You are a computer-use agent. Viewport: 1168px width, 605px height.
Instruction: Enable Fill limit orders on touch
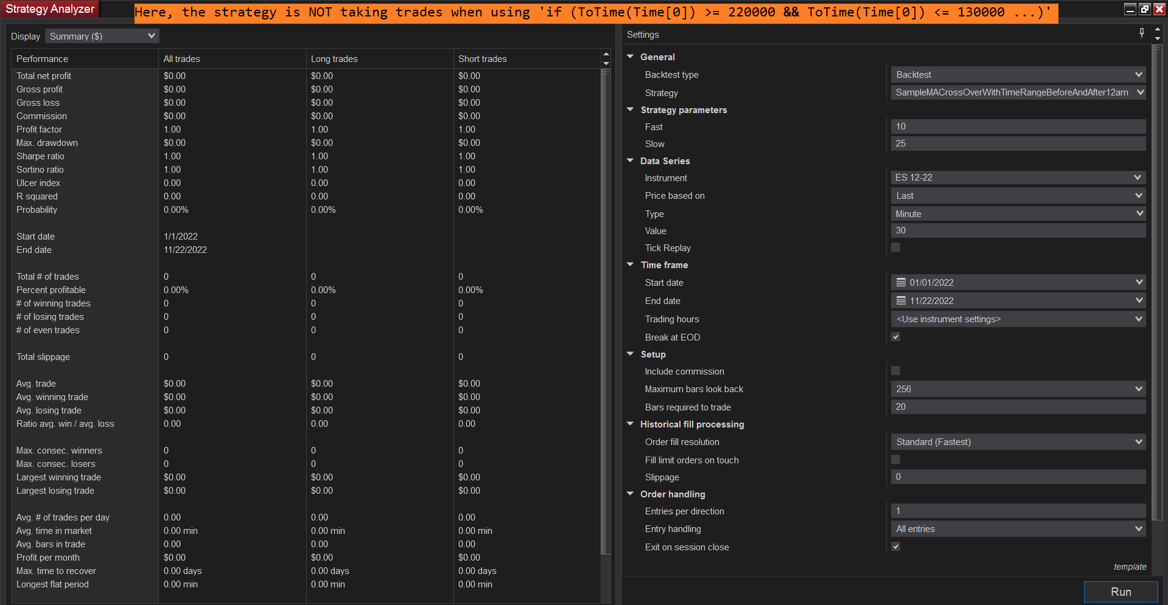pyautogui.click(x=895, y=459)
